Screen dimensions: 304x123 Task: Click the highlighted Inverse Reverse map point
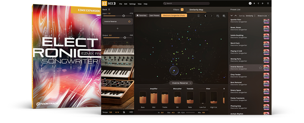[174, 71]
